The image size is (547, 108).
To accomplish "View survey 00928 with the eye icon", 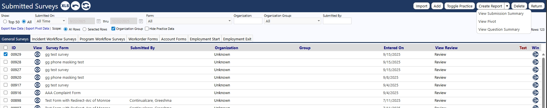I will (37, 62).
